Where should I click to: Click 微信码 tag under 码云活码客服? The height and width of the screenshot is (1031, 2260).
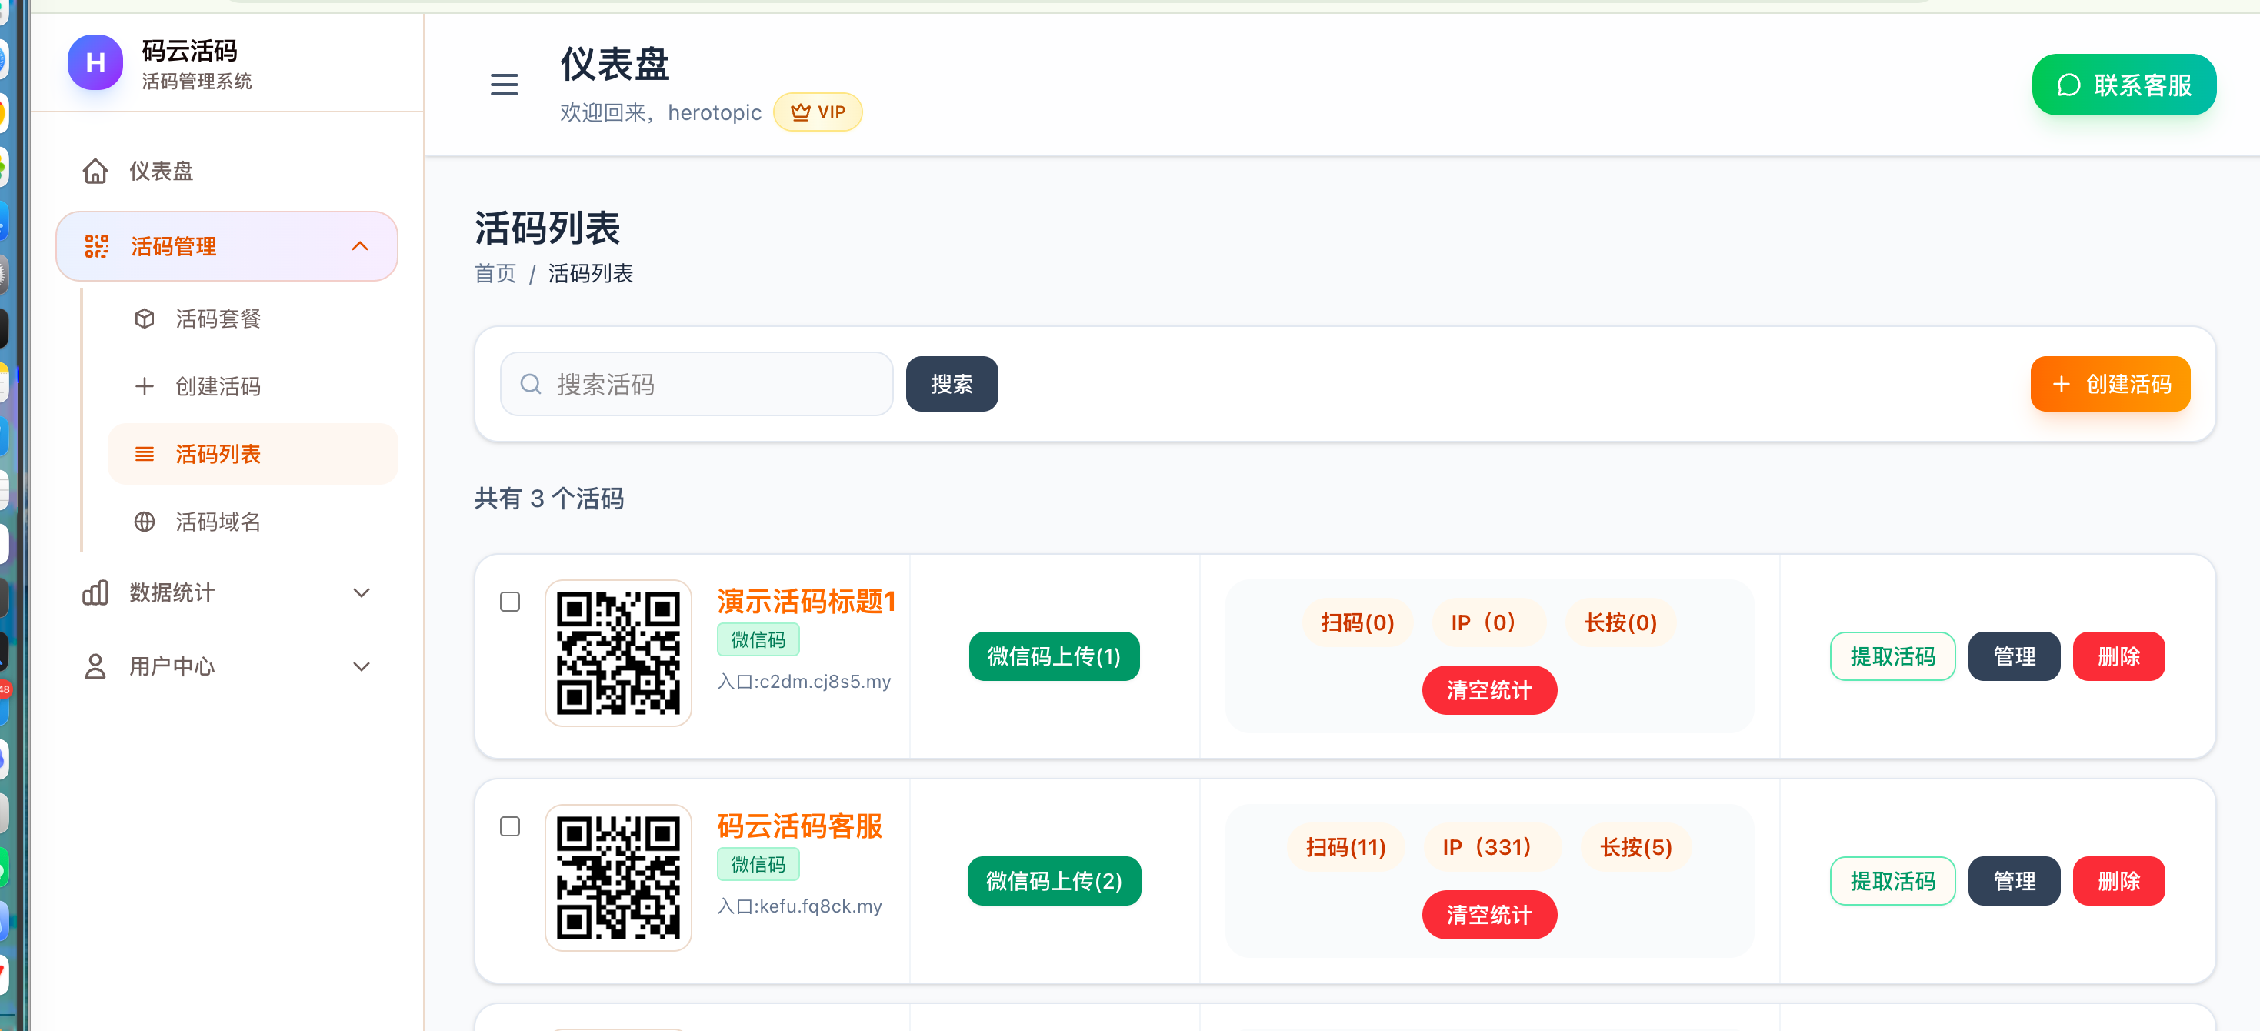click(758, 864)
